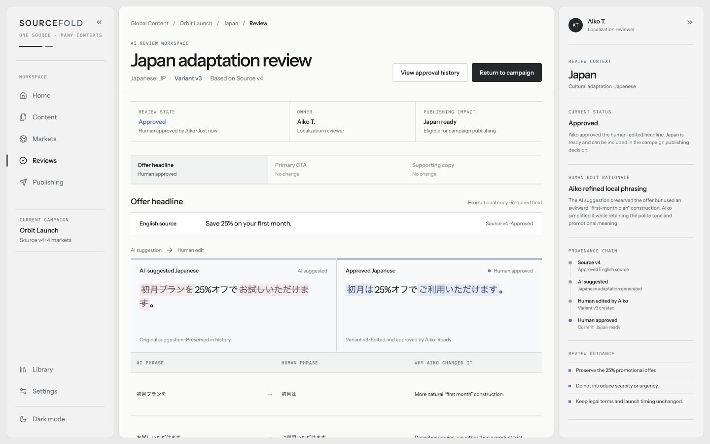Click the Approved review state text

pyautogui.click(x=152, y=122)
